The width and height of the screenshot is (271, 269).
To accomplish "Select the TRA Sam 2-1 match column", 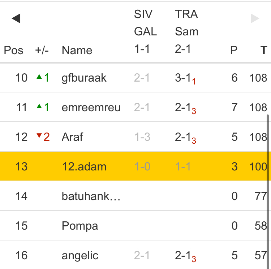I will pos(186,32).
